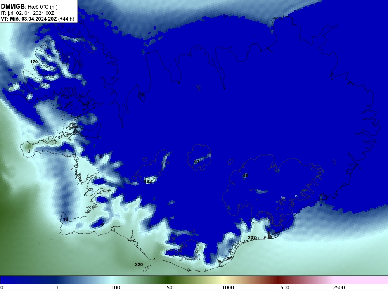The width and height of the screenshot is (388, 291).
Task: Click the '1000' label on the color scale
Action: [x=228, y=288]
